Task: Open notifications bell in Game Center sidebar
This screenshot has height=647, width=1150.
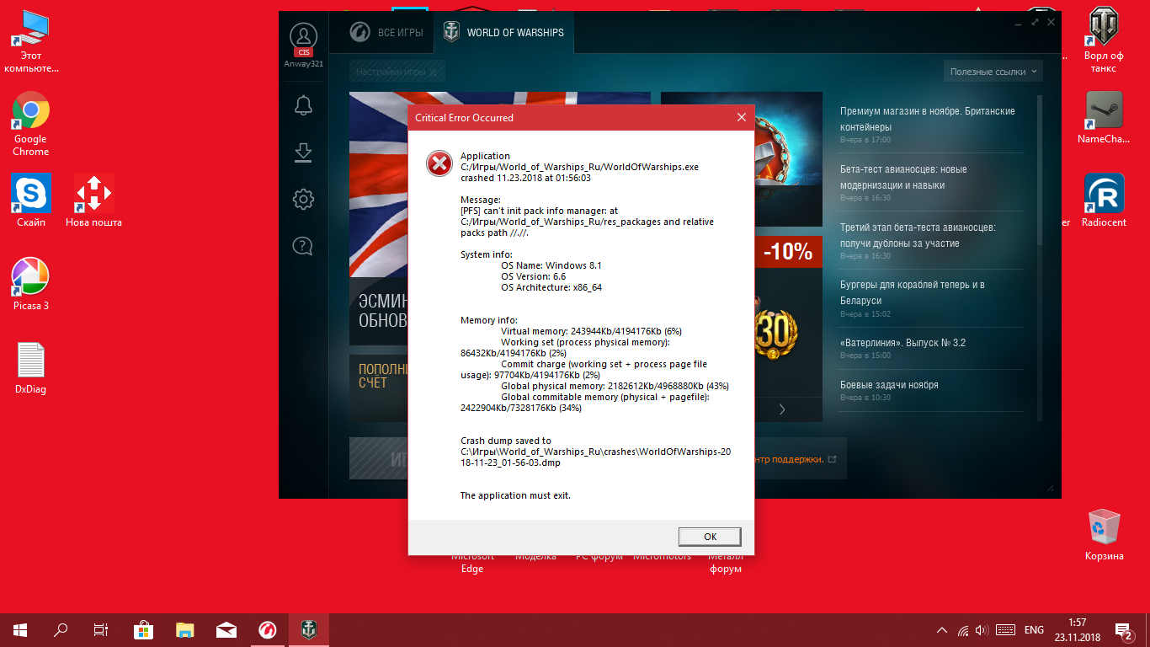Action: 303,105
